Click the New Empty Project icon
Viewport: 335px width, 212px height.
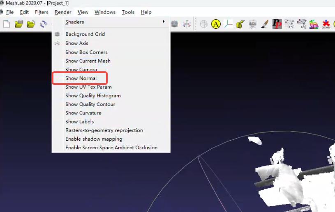click(7, 24)
